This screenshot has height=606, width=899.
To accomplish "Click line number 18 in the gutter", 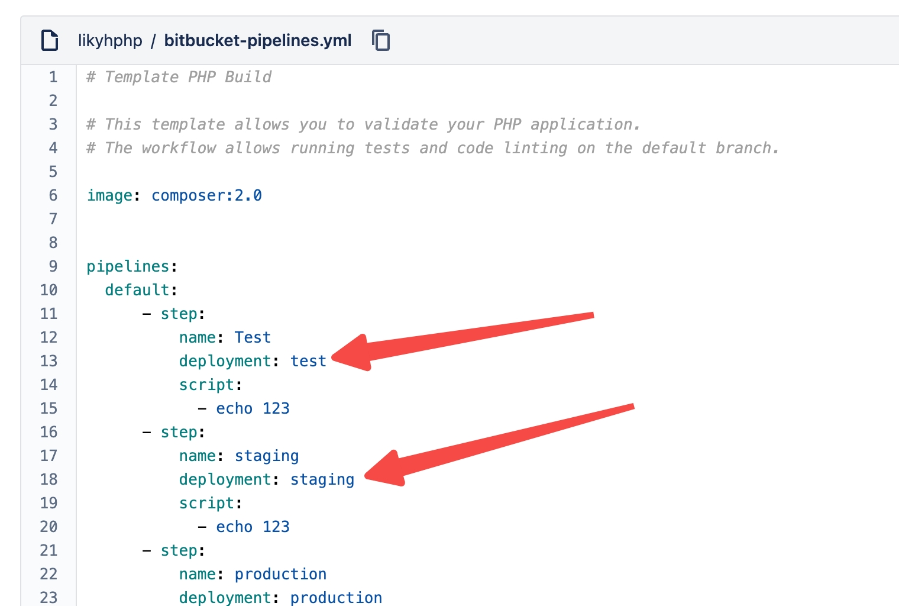I will pos(49,479).
